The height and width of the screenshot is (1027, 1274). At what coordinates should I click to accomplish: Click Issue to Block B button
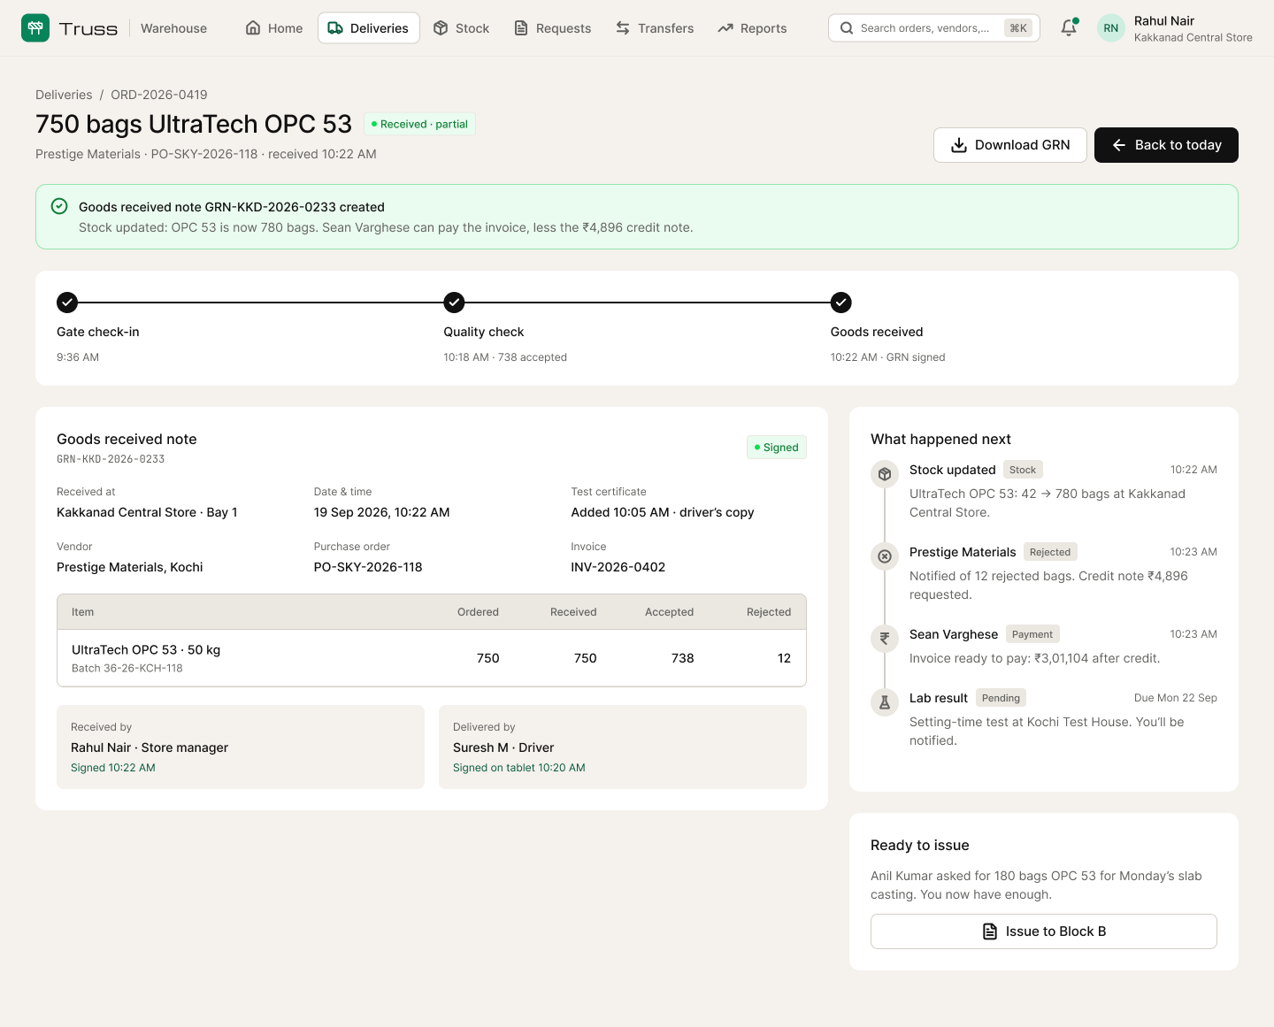tap(1044, 931)
